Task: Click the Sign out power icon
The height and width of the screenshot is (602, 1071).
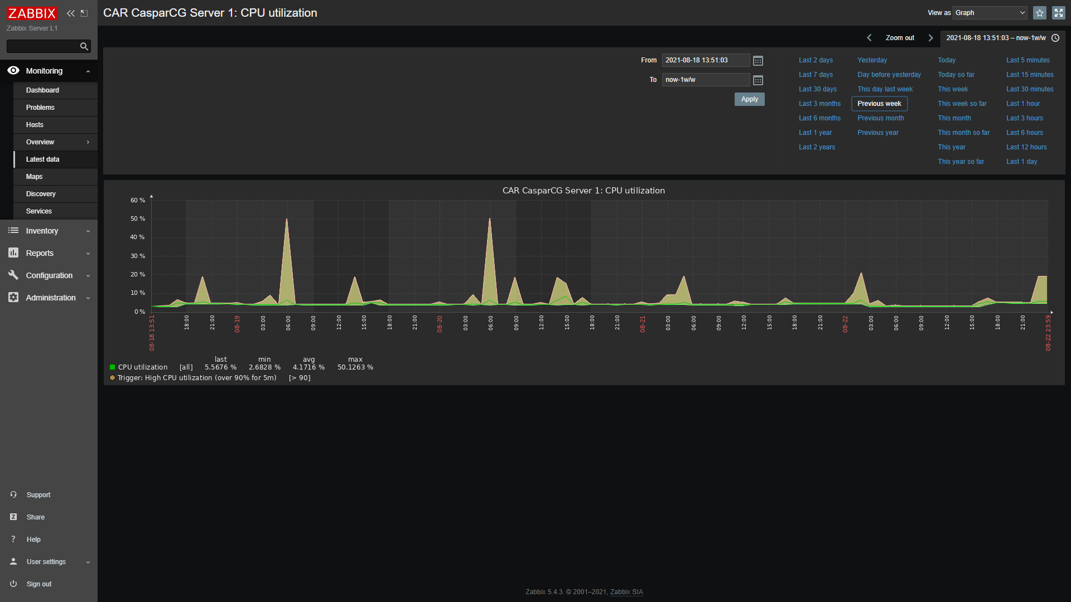Action: click(13, 584)
